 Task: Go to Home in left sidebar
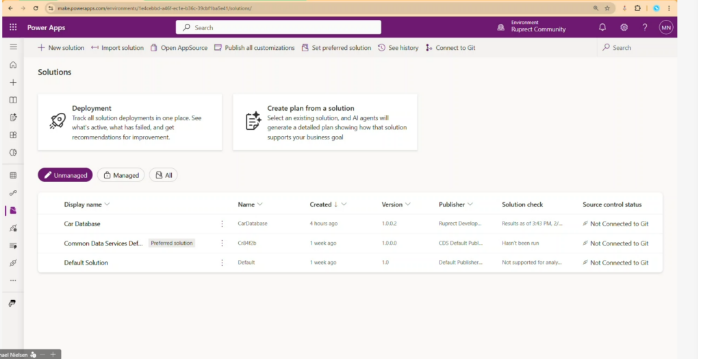(13, 65)
